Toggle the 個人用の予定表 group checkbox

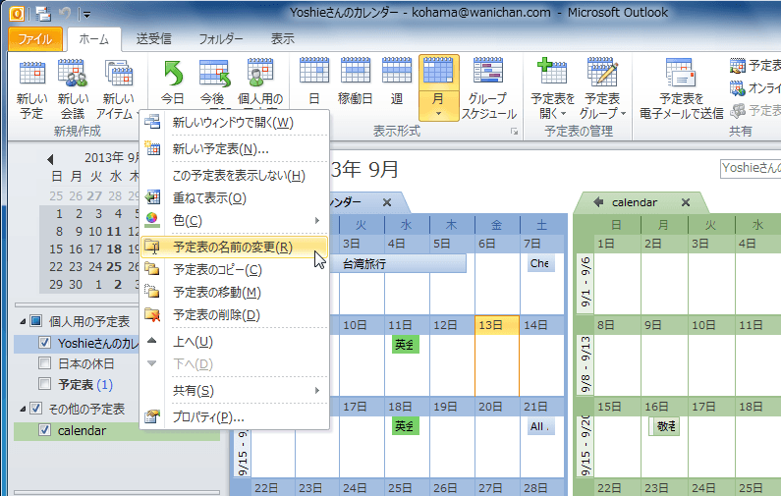pos(36,321)
